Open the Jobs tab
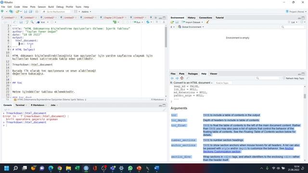The height and width of the screenshot is (173, 308). 53,105
